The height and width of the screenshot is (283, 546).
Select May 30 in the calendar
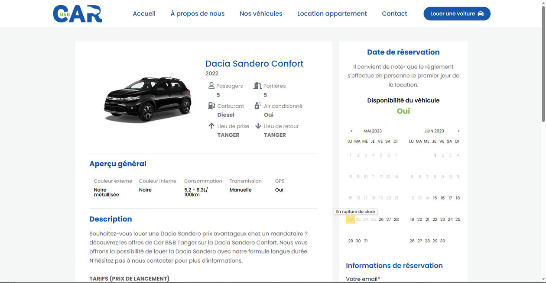[358, 241]
